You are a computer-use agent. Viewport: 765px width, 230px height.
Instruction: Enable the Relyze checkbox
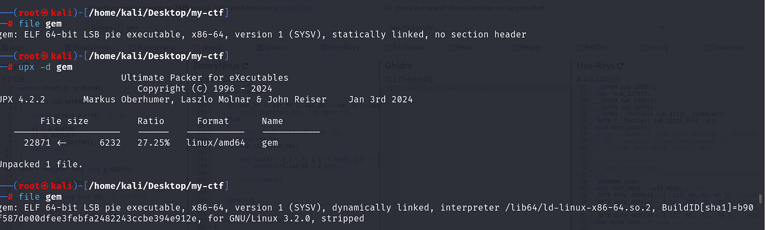coord(515,47)
